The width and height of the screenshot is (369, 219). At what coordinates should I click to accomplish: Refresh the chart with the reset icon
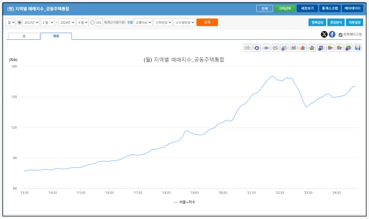(x=257, y=48)
